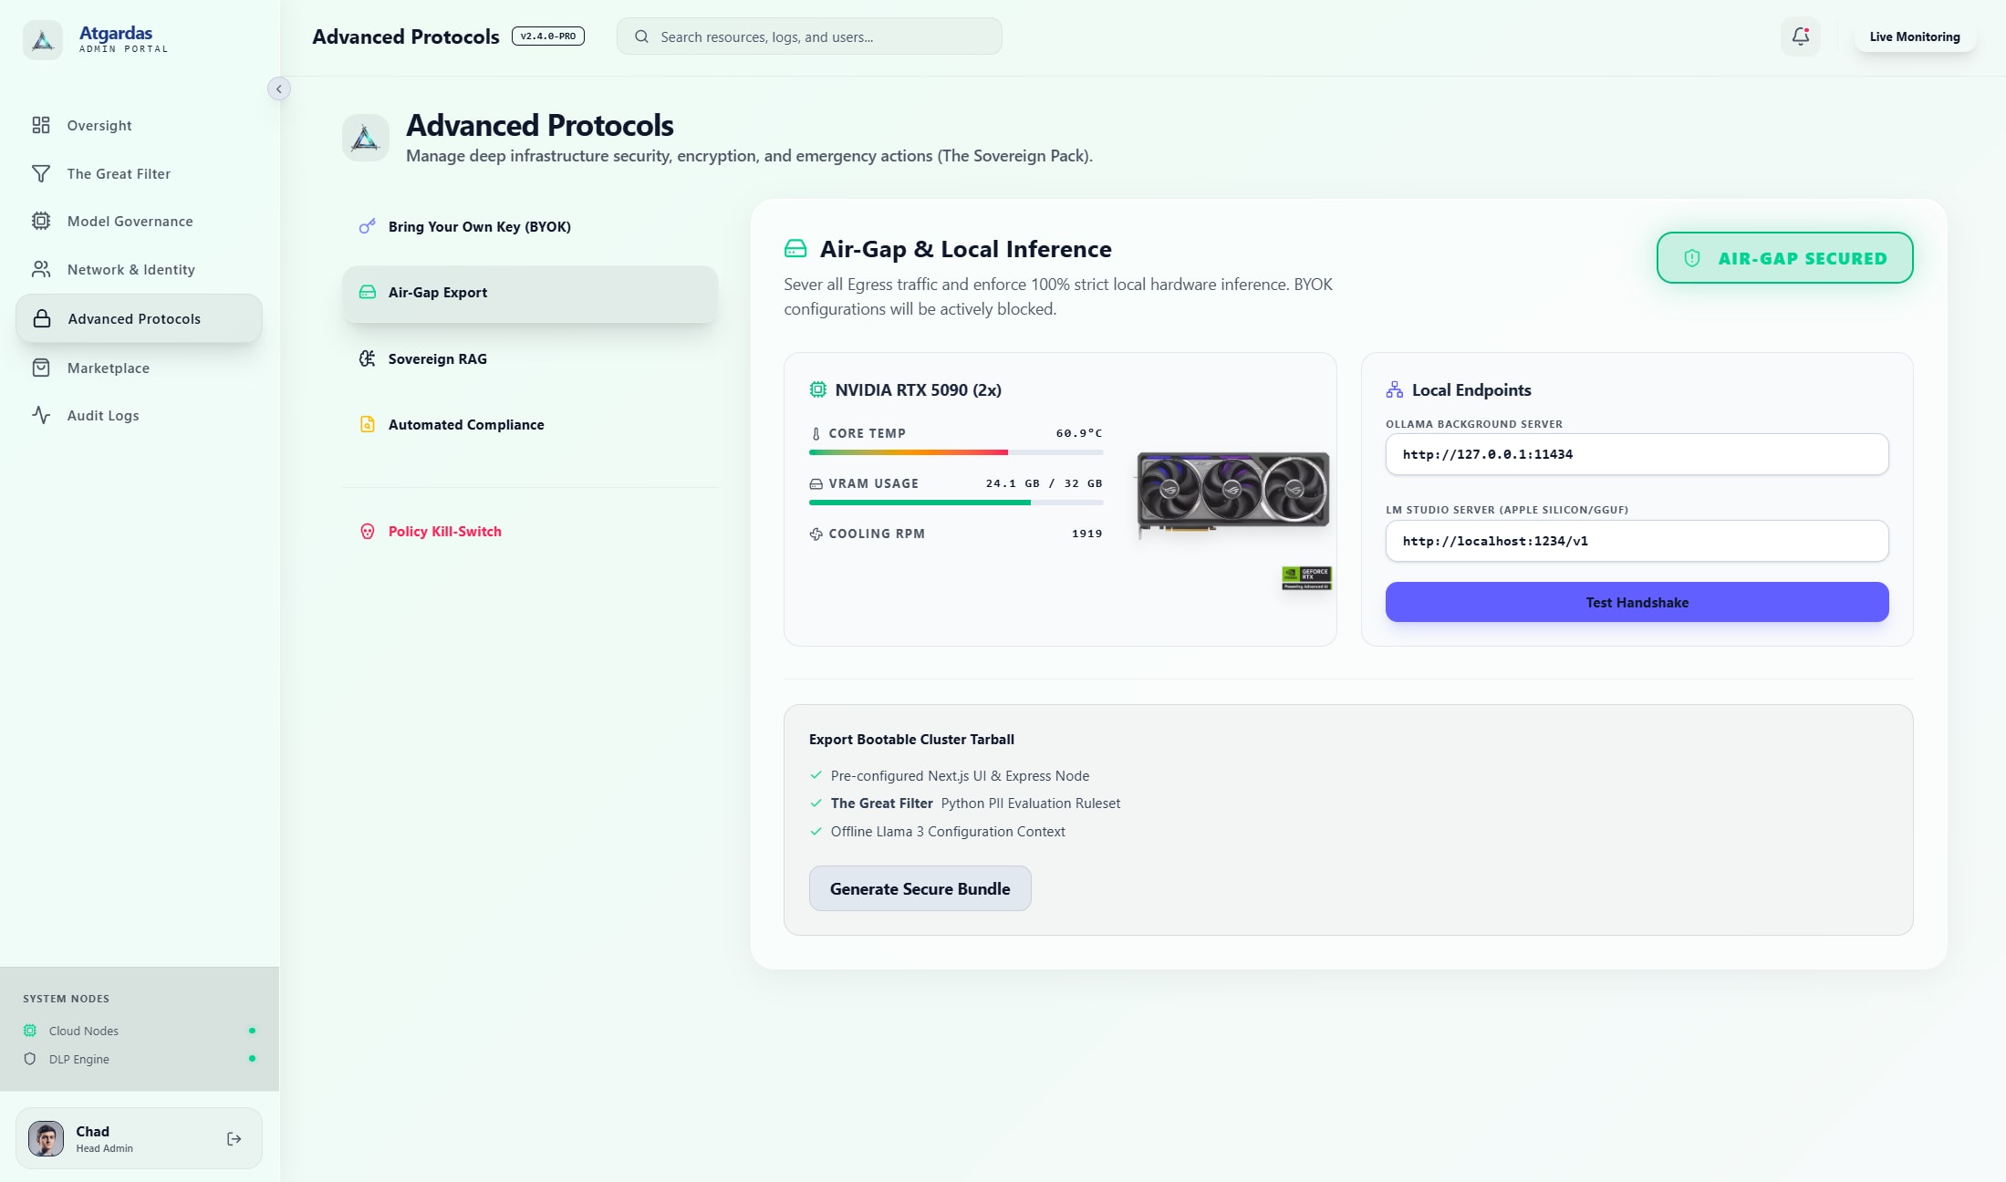Click the Marketplace shopping bag icon
Viewport: 2006px width, 1182px height.
tap(41, 368)
